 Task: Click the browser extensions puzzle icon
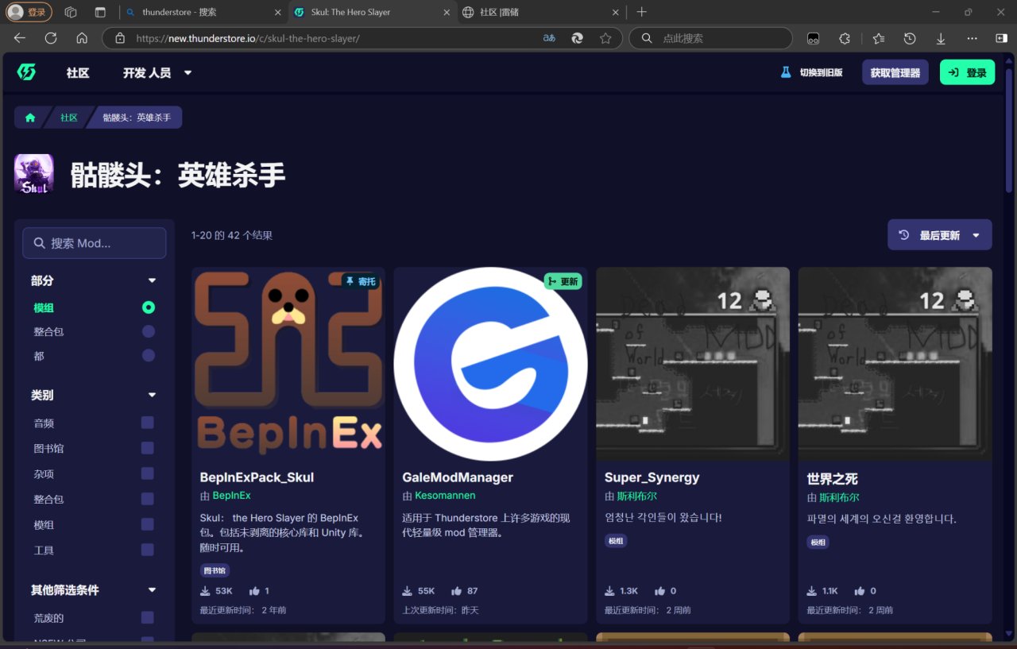[x=845, y=38]
